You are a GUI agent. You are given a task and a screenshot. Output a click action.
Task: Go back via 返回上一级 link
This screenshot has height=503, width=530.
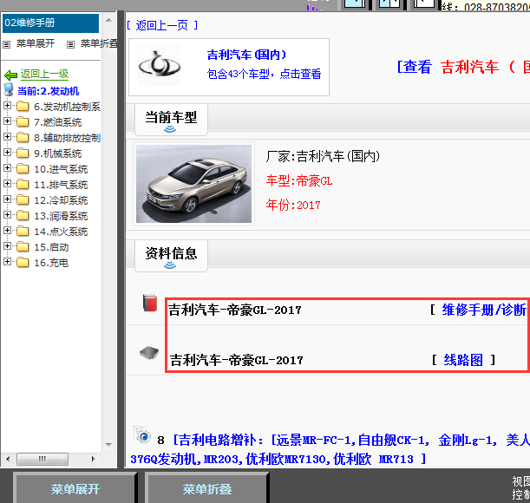pyautogui.click(x=44, y=74)
